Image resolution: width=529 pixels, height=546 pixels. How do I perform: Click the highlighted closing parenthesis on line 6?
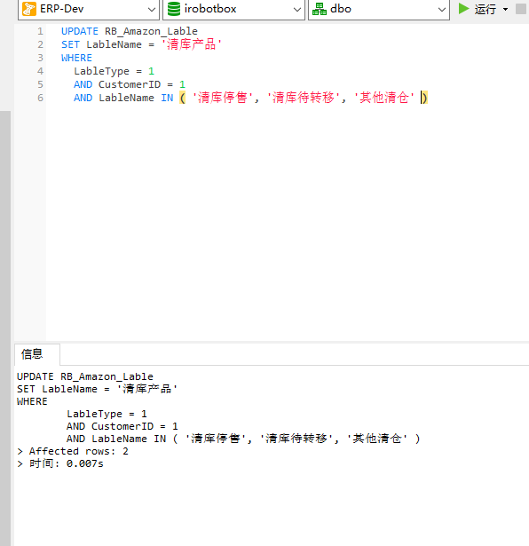pos(424,98)
